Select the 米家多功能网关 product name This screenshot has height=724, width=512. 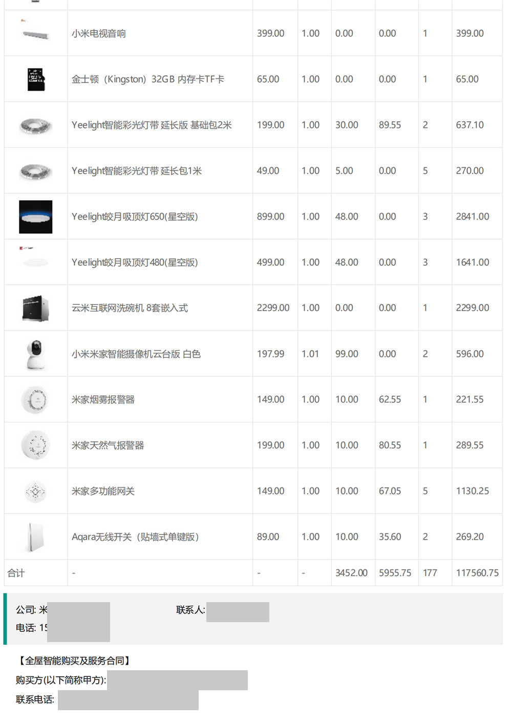click(103, 491)
